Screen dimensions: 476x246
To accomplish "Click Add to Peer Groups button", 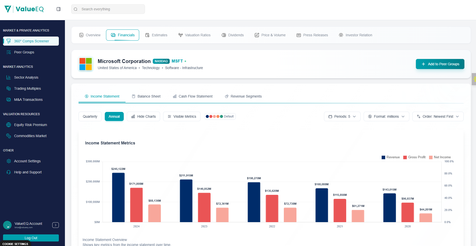I will point(440,64).
